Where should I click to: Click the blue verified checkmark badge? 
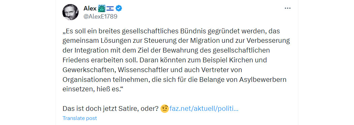click(119, 8)
